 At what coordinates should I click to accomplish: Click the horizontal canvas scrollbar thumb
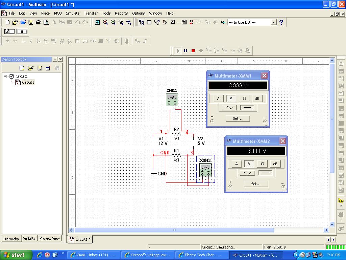(x=174, y=230)
